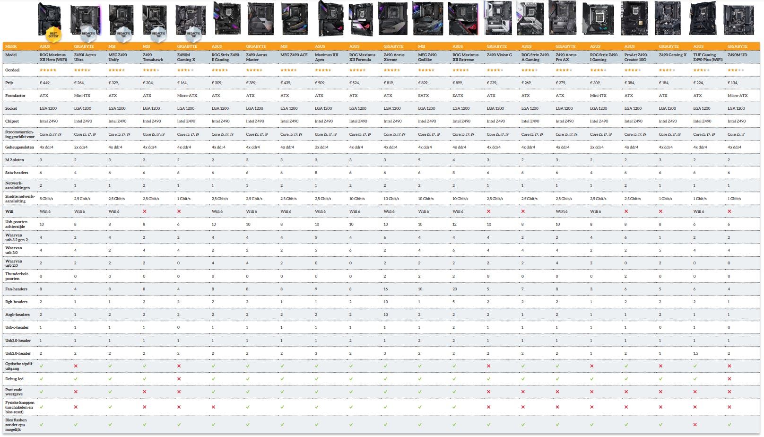The image size is (764, 437).
Task: Click the Redactie Tip badge on MEG Z490 Unify
Action: point(123,34)
